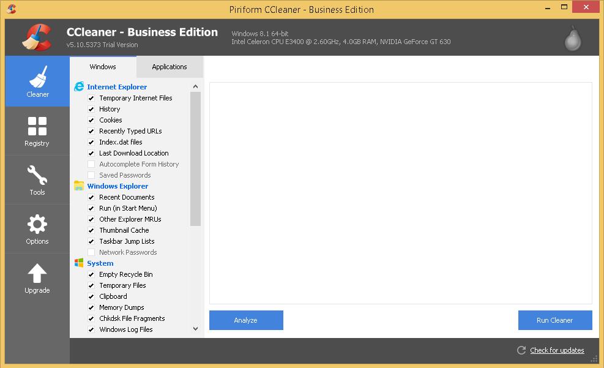This screenshot has width=604, height=368.
Task: Toggle Recently Typed URLs checkbox
Action: pyautogui.click(x=91, y=131)
